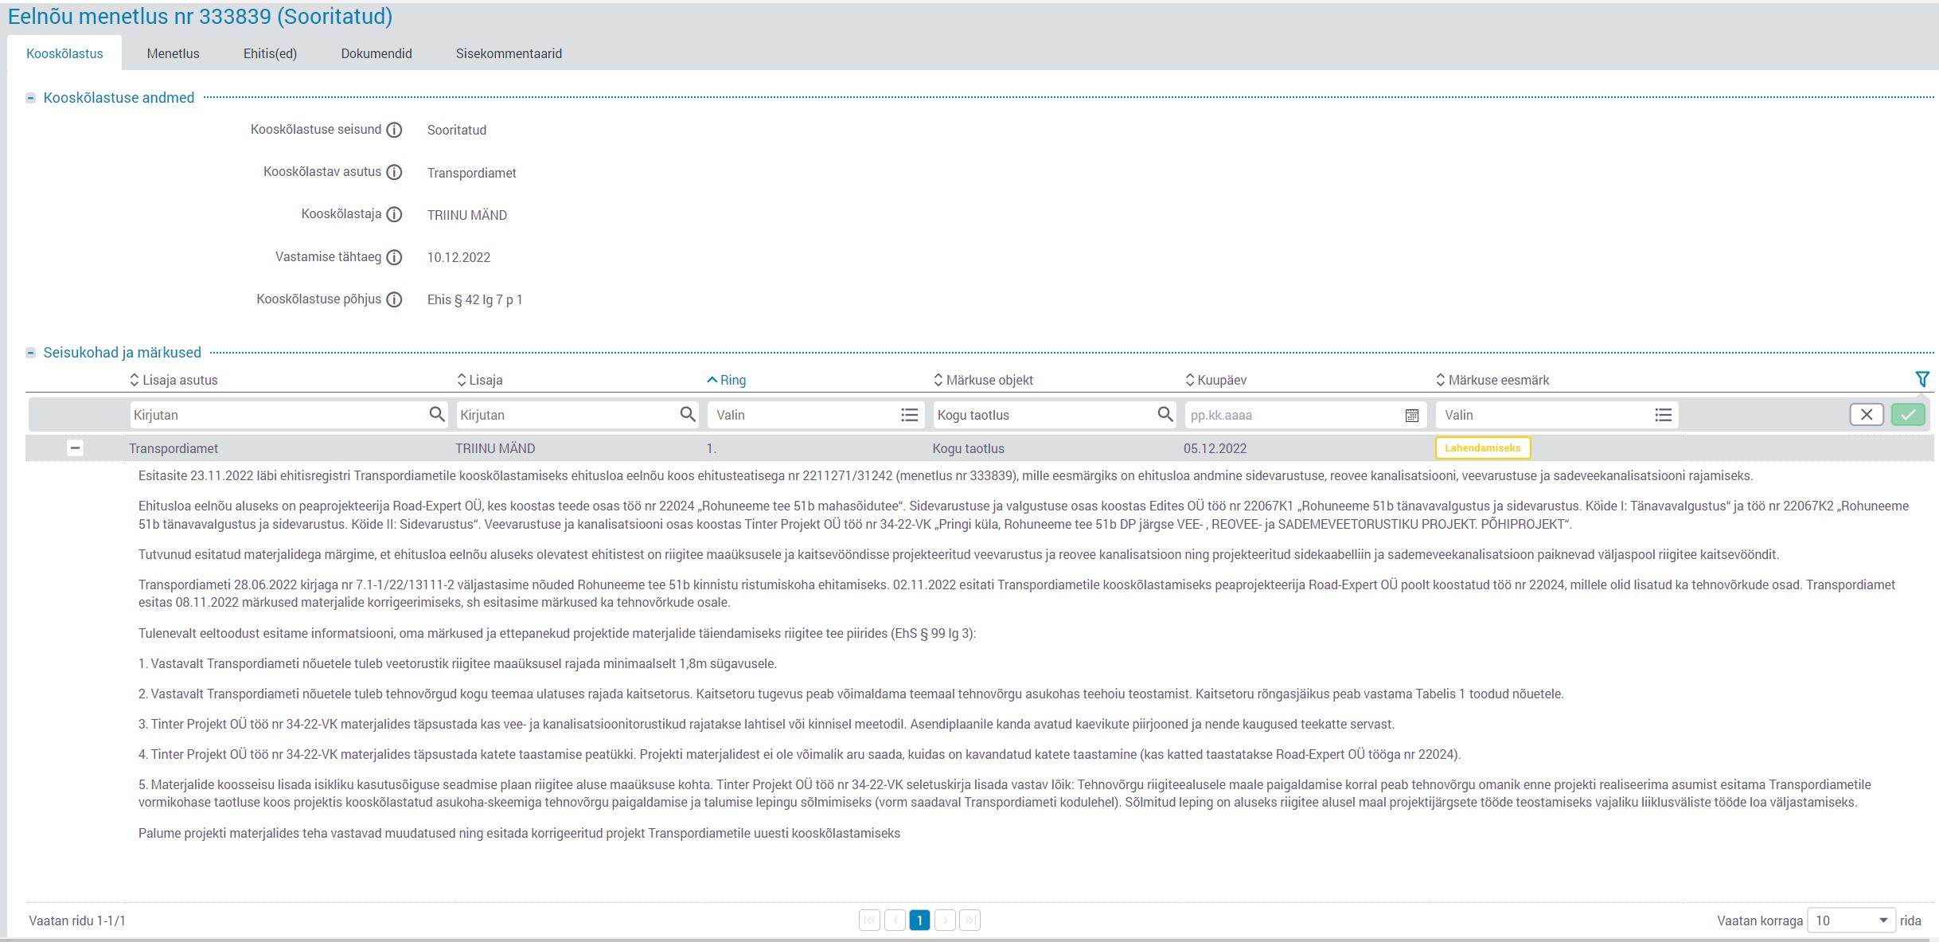Show info for Kooskõlastuse põhjus
The height and width of the screenshot is (942, 1939).
(394, 299)
